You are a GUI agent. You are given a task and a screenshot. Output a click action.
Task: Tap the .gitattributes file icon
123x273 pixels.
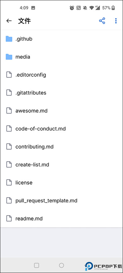click(x=9, y=93)
